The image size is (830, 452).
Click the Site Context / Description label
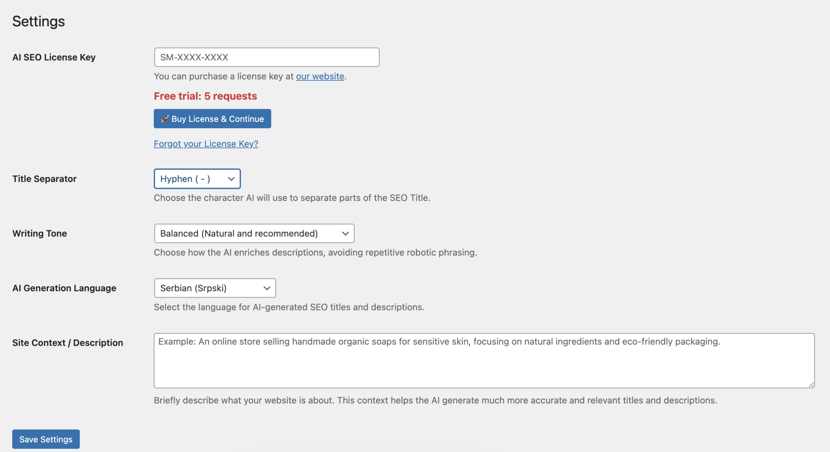[67, 343]
